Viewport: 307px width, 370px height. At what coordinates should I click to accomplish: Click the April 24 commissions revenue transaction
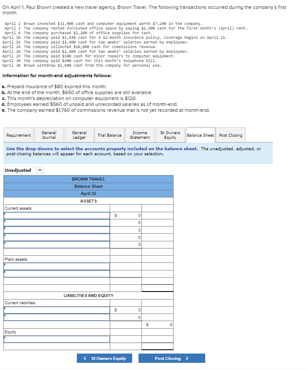pos(79,47)
